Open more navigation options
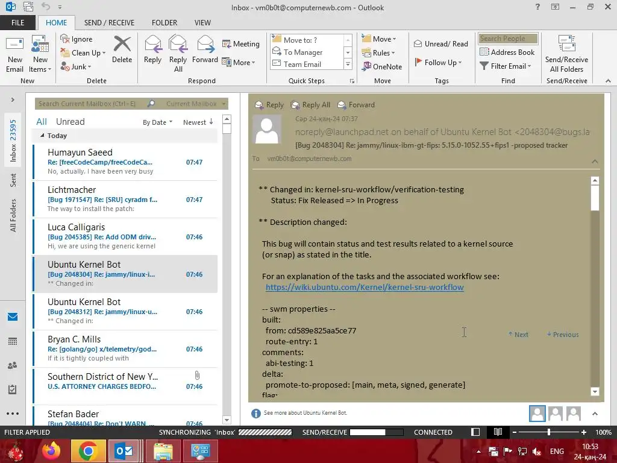The height and width of the screenshot is (463, 617). point(13,414)
